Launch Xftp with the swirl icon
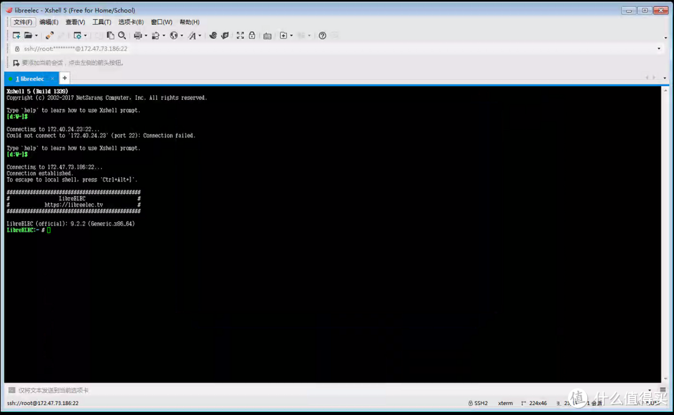 (x=213, y=36)
